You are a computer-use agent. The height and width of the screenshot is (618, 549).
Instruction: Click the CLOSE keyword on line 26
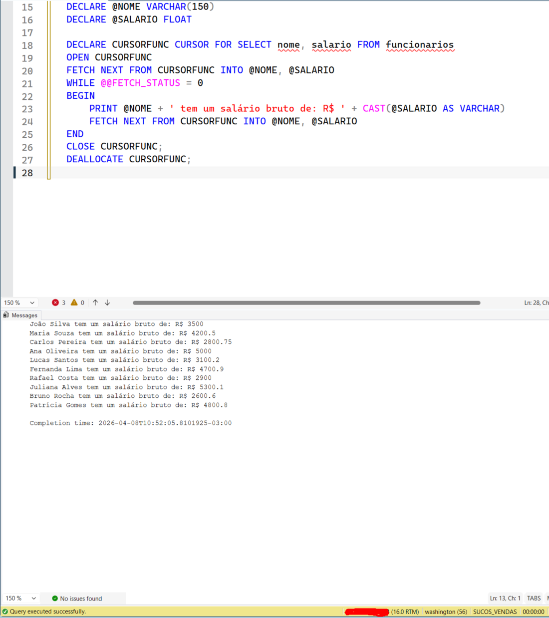coord(80,146)
